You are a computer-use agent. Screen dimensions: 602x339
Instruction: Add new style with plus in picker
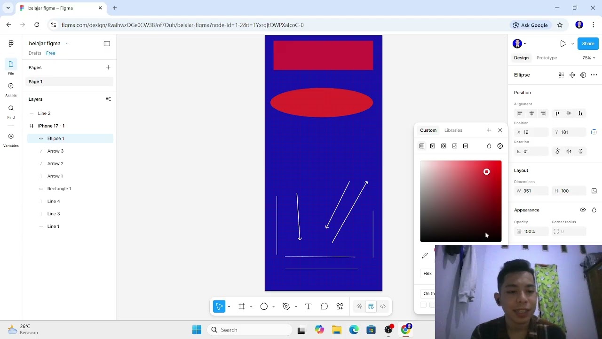[489, 130]
